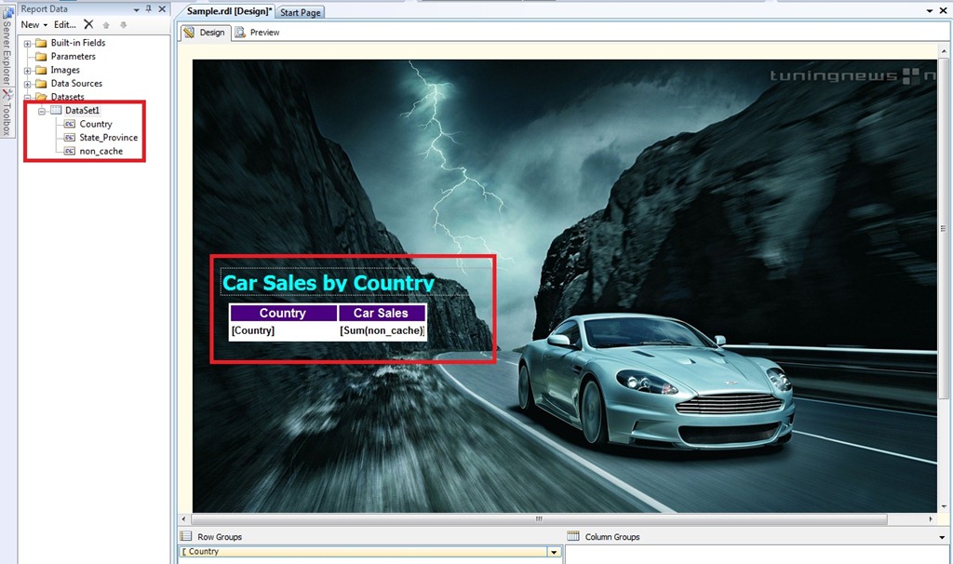Select the Datasets folder
Screen dimensions: 953x564
tap(67, 97)
